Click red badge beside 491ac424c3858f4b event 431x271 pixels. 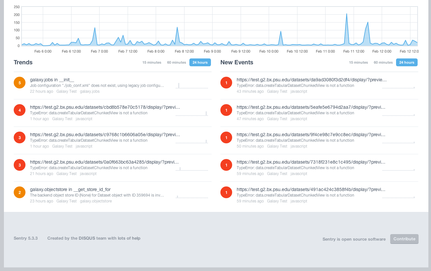pyautogui.click(x=226, y=192)
